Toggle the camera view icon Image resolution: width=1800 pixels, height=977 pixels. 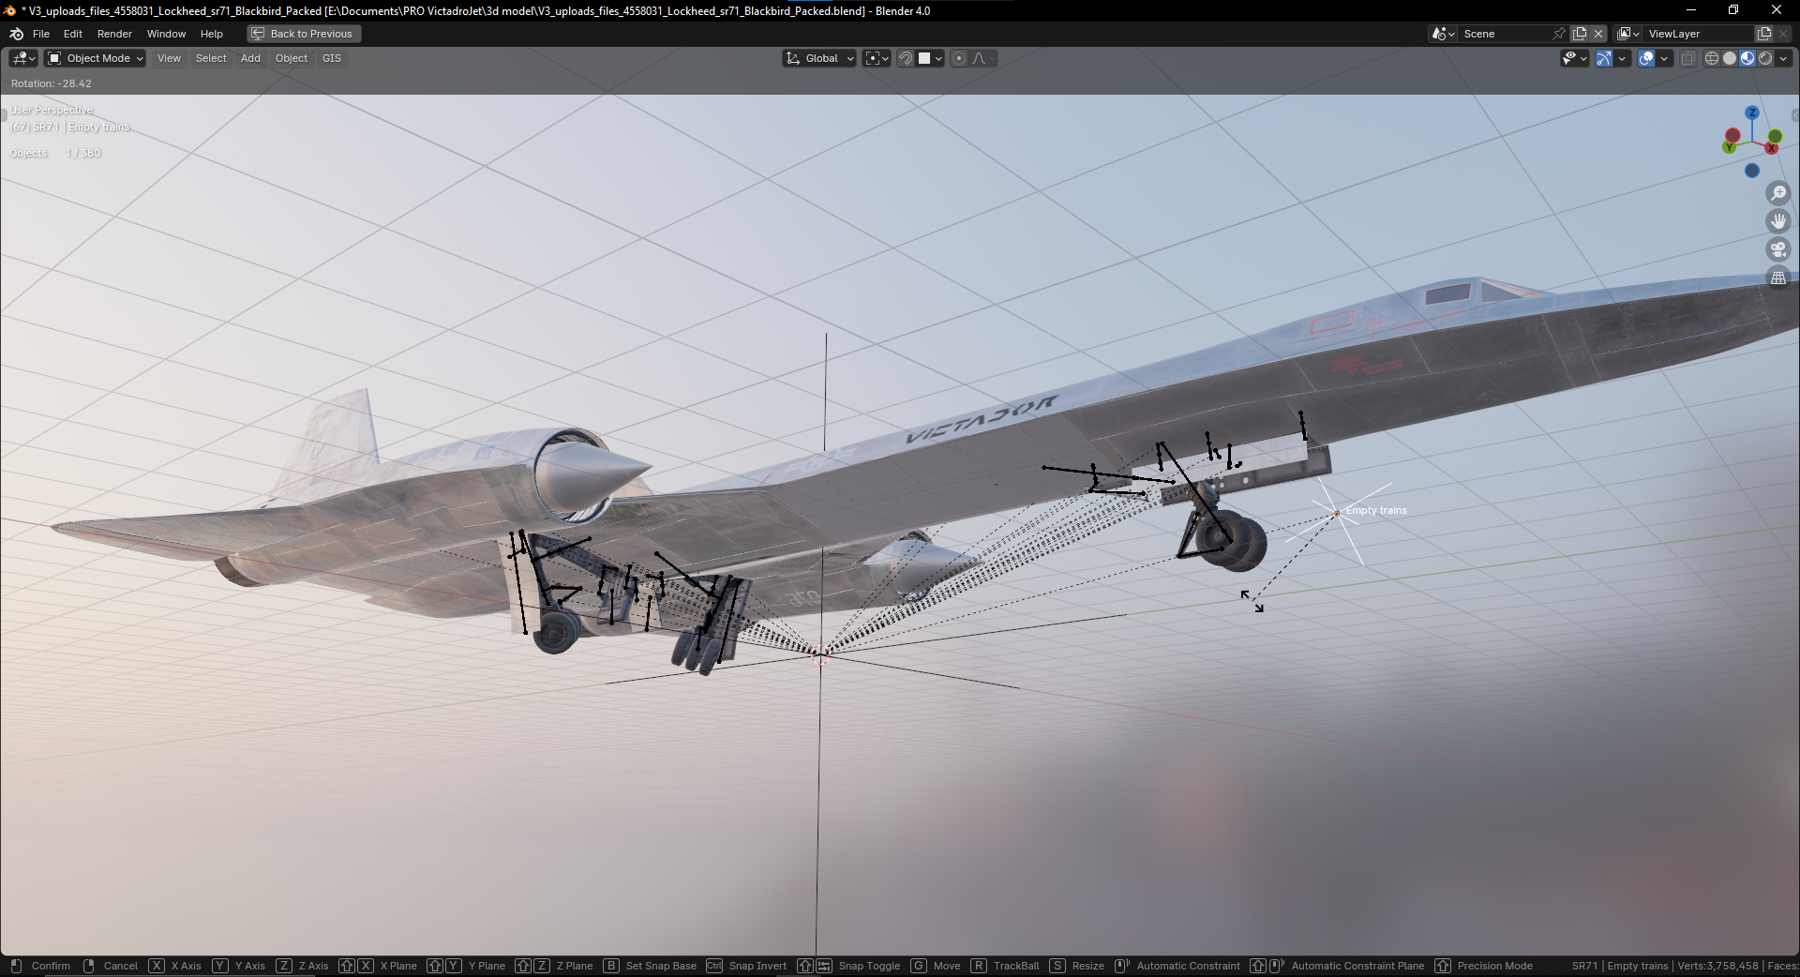coord(1777,249)
